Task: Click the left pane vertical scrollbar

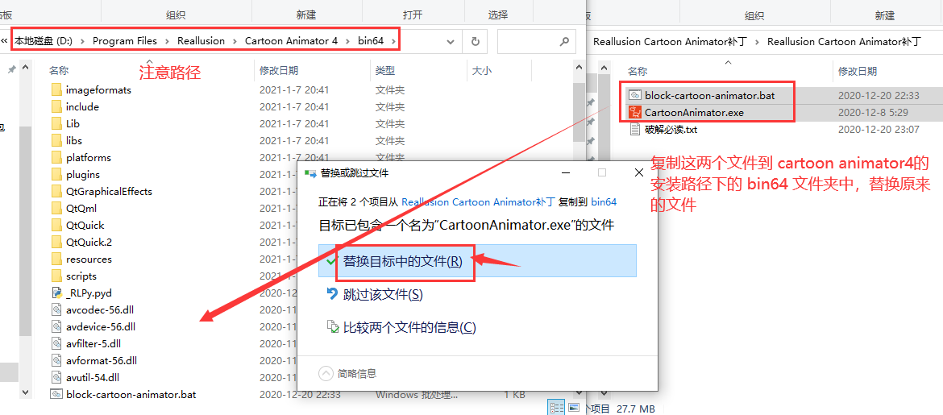Action: coord(25,231)
